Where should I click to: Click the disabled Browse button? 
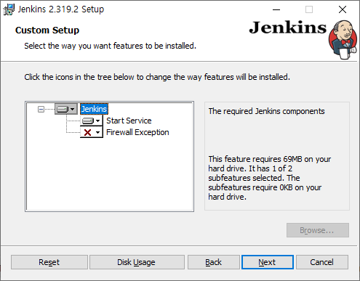tap(318, 230)
